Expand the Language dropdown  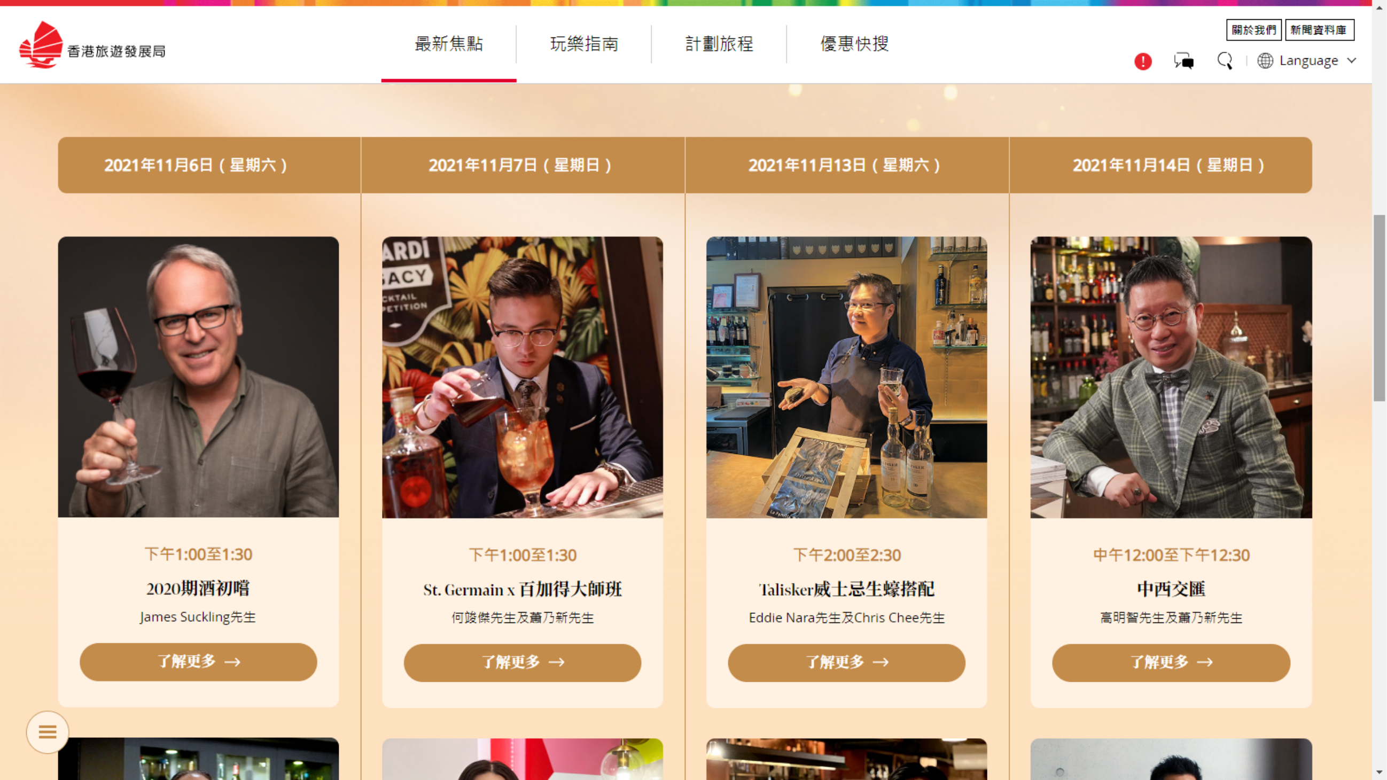[1307, 61]
